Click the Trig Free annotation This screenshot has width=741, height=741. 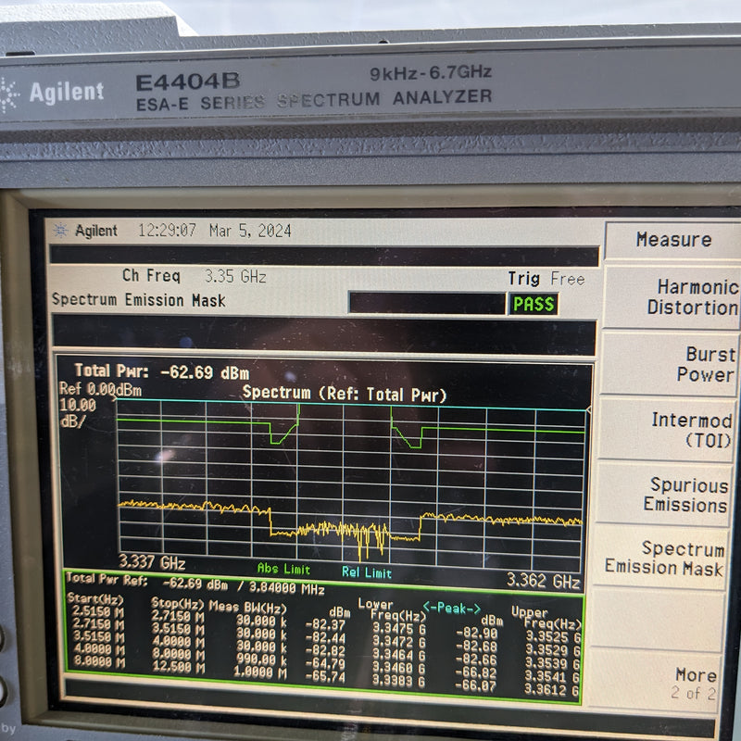click(x=545, y=277)
